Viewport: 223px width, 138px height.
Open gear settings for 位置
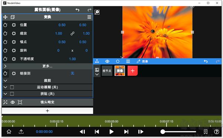coord(14,25)
